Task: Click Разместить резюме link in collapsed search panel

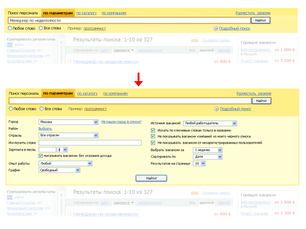Action: [253, 13]
